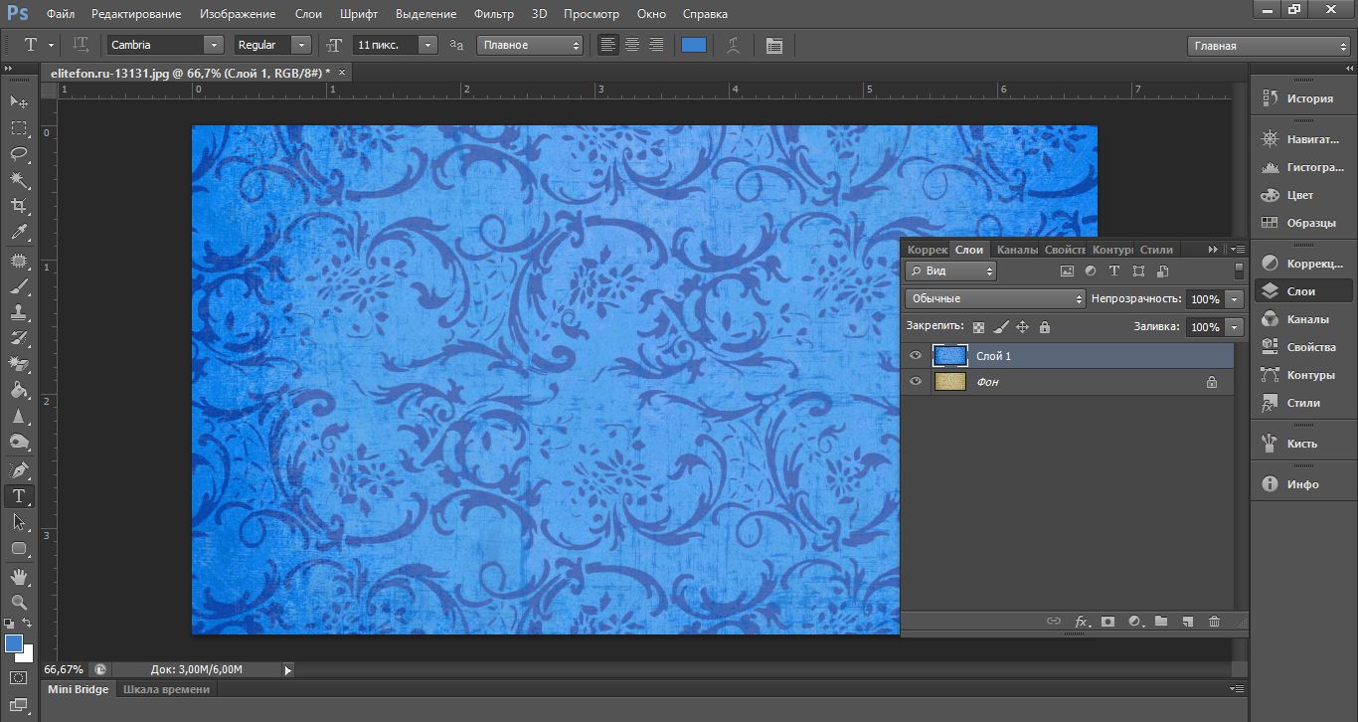Viewport: 1358px width, 722px height.
Task: Switch to the Стили tab
Action: click(1156, 250)
